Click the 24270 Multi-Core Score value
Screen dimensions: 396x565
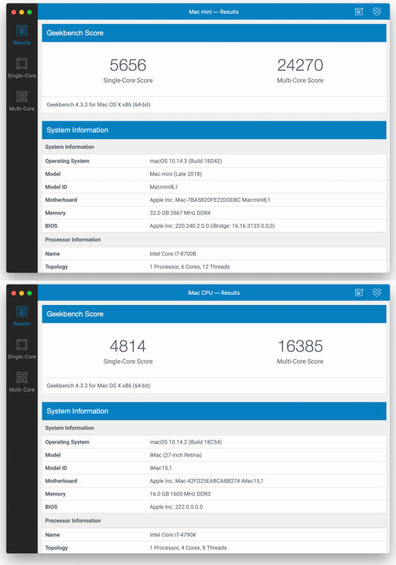click(x=300, y=66)
